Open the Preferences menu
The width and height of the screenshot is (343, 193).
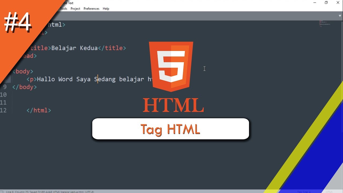tap(91, 9)
